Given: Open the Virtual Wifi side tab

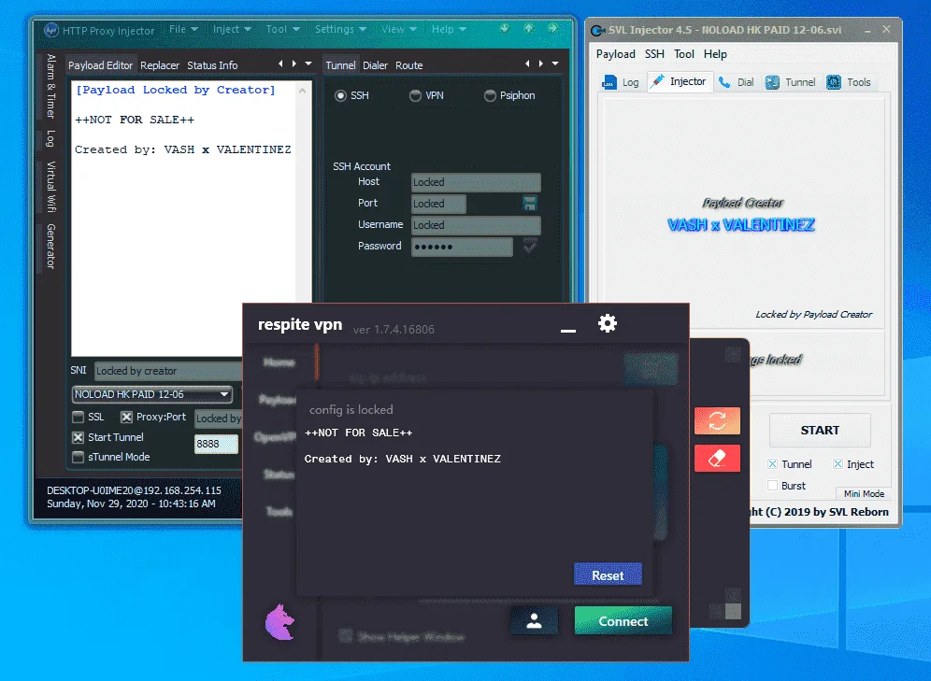Looking at the screenshot, I should pos(51,186).
